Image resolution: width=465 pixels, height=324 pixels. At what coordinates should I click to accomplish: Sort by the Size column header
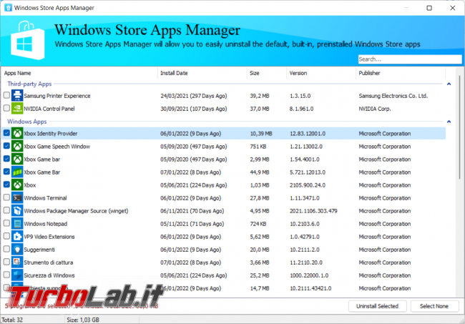[x=266, y=73]
